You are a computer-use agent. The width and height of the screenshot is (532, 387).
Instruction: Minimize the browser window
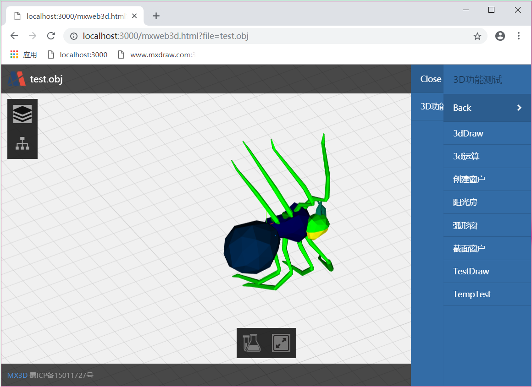465,10
